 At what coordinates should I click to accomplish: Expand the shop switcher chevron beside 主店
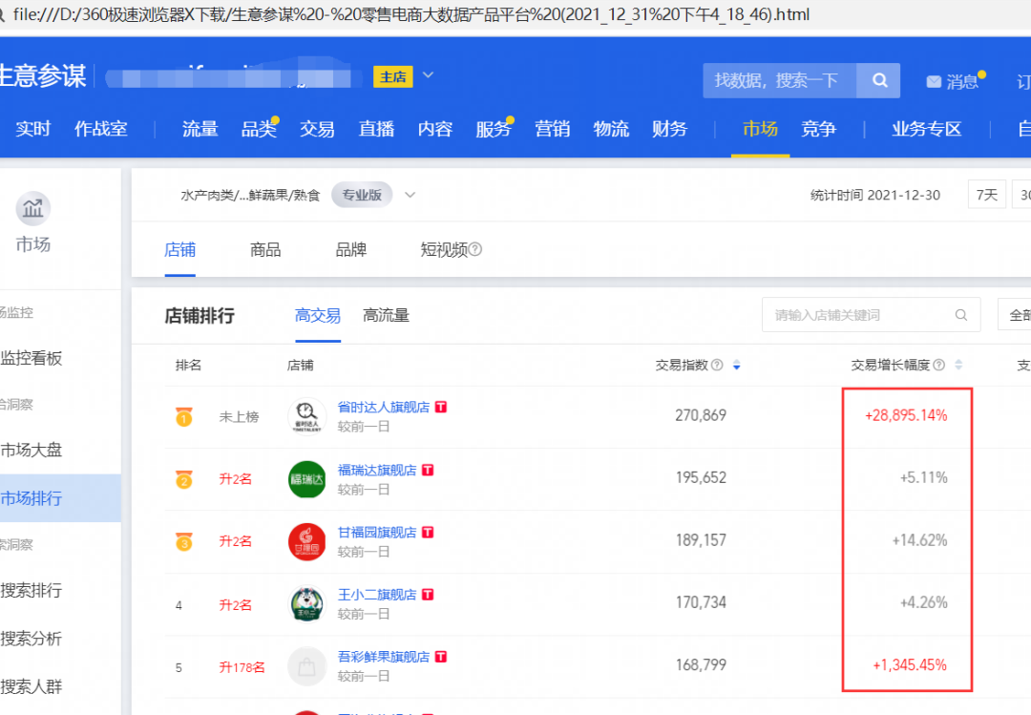[428, 75]
